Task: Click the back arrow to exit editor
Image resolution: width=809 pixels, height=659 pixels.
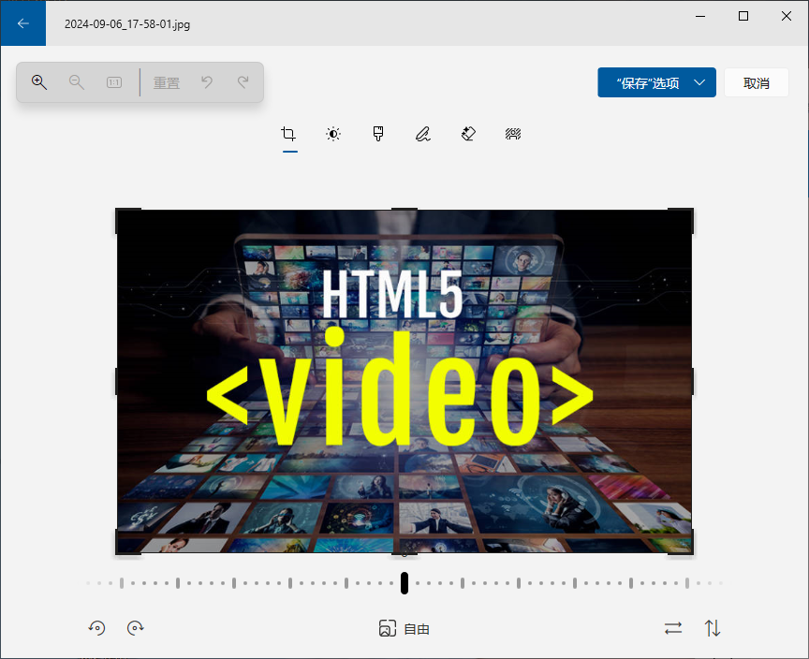Action: [x=22, y=23]
